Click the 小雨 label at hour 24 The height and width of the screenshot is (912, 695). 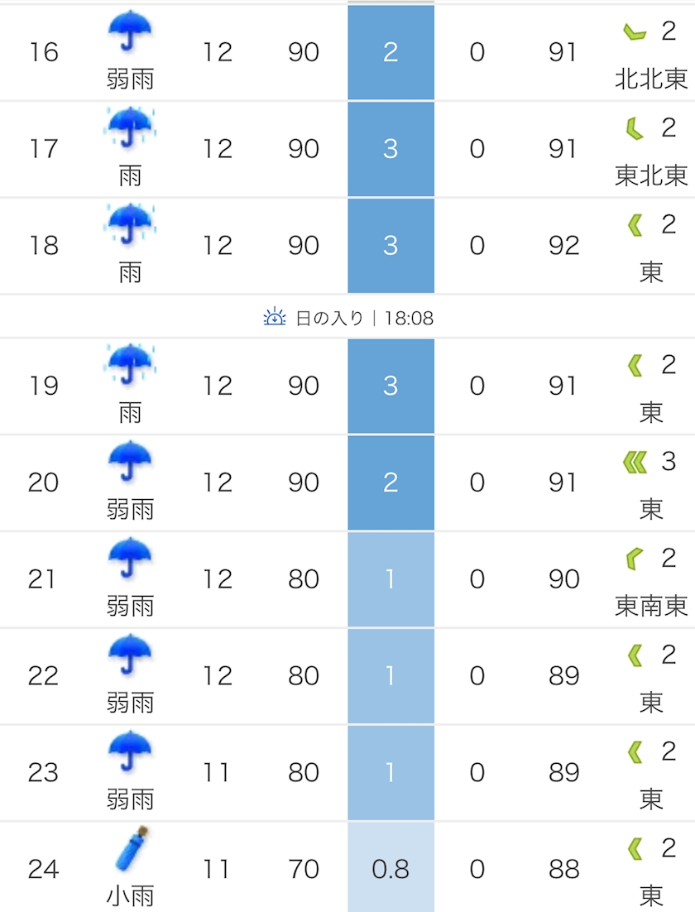point(130,895)
